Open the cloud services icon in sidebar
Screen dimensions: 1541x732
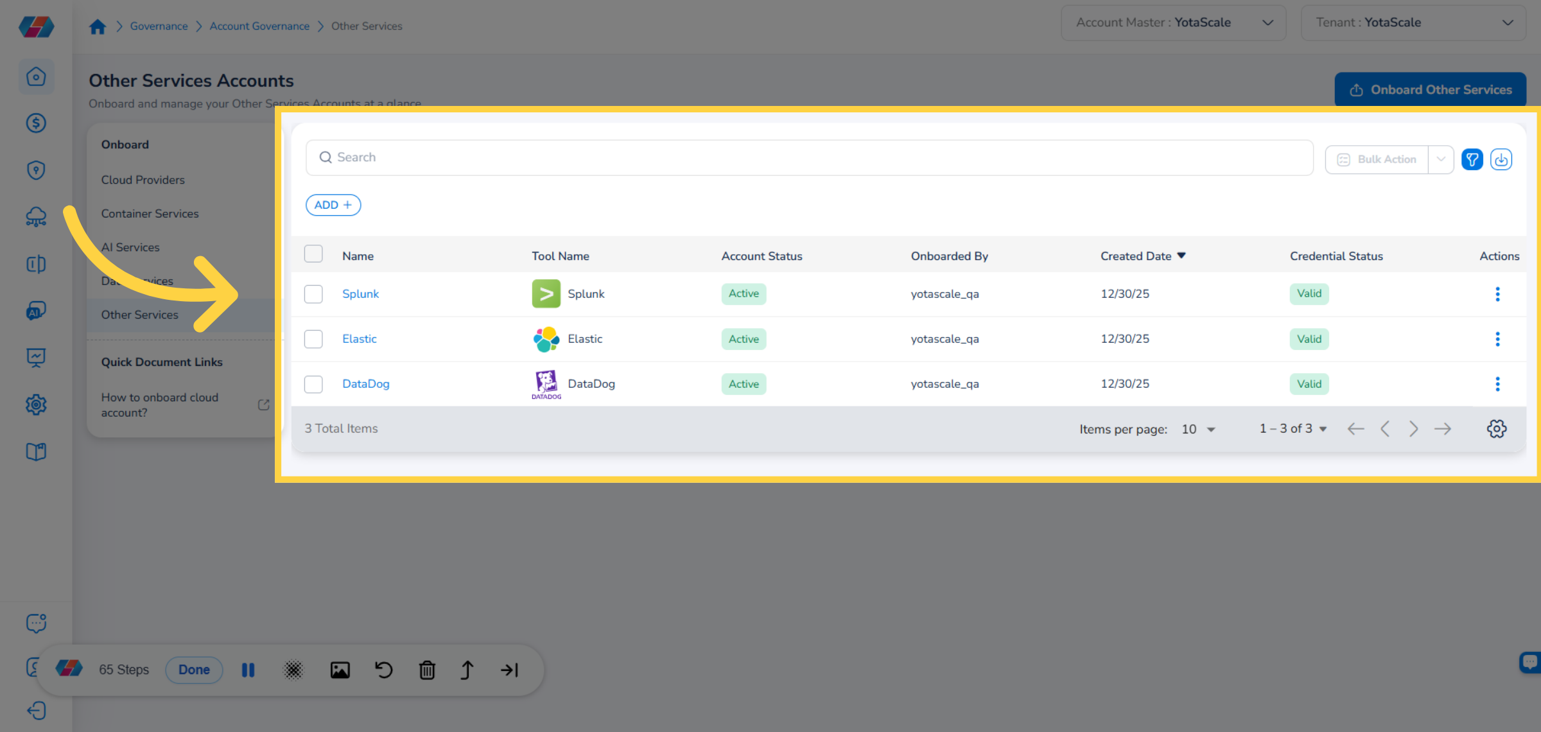point(36,217)
